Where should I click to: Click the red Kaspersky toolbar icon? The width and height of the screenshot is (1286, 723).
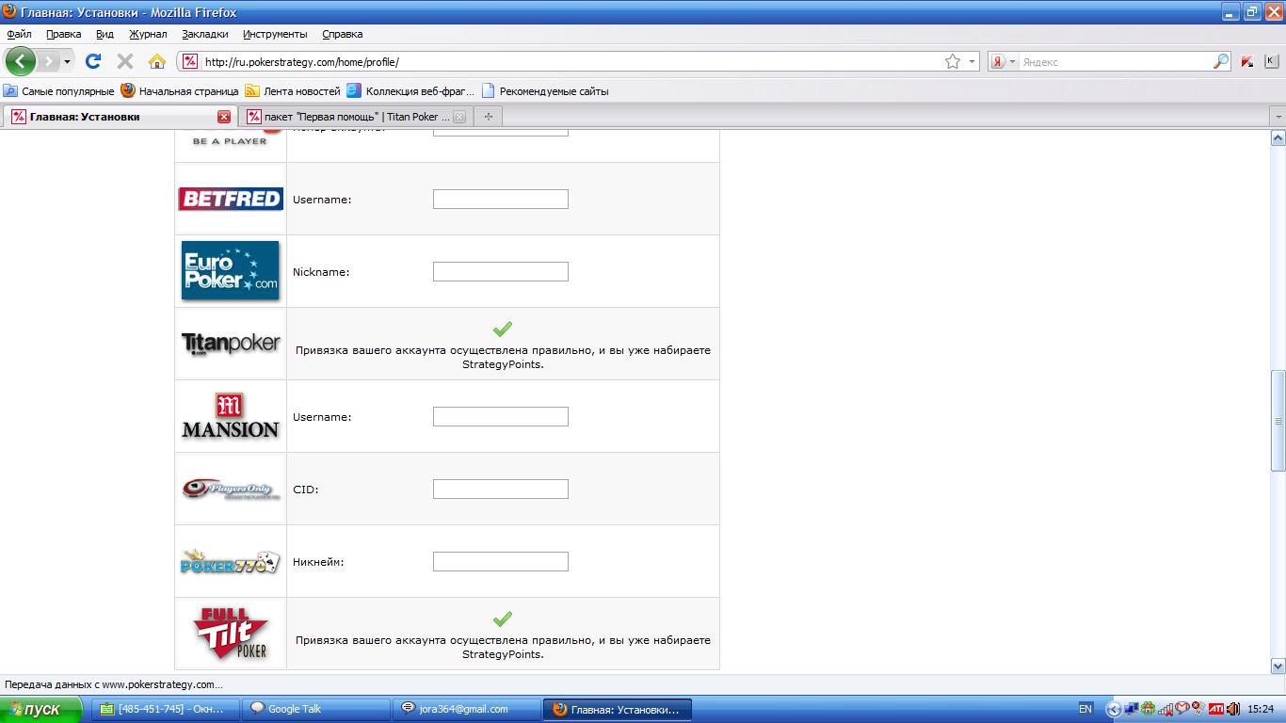(1246, 61)
